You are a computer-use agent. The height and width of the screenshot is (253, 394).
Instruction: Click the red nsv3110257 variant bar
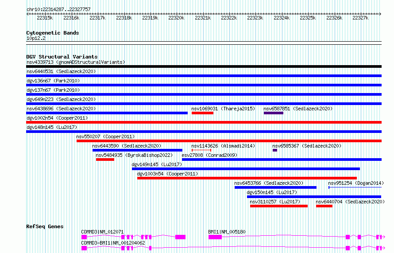coord(279,206)
